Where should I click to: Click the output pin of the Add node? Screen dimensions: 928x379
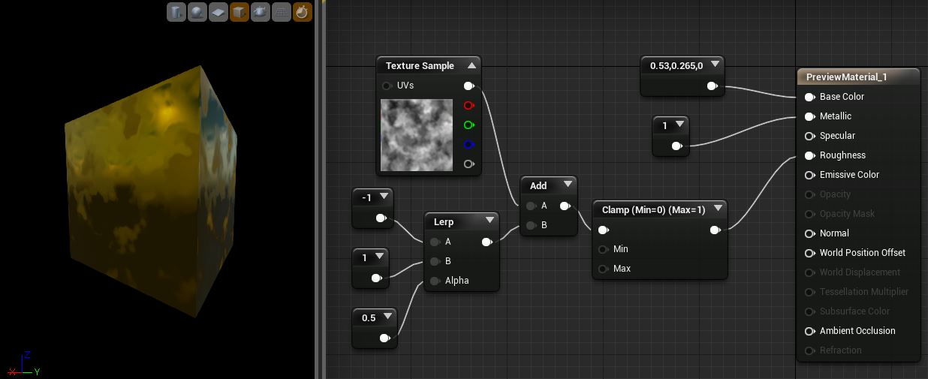tap(565, 206)
